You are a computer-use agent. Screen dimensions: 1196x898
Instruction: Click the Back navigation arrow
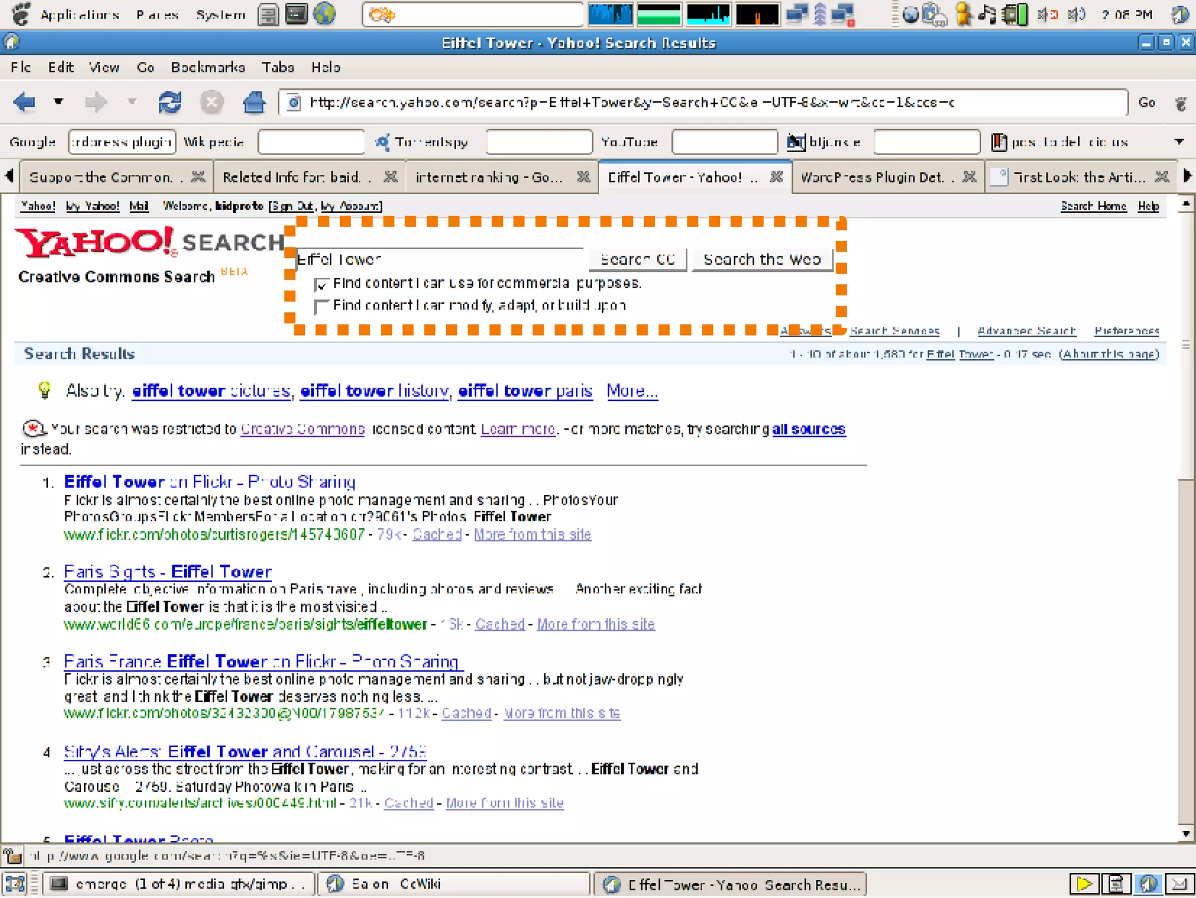point(25,103)
